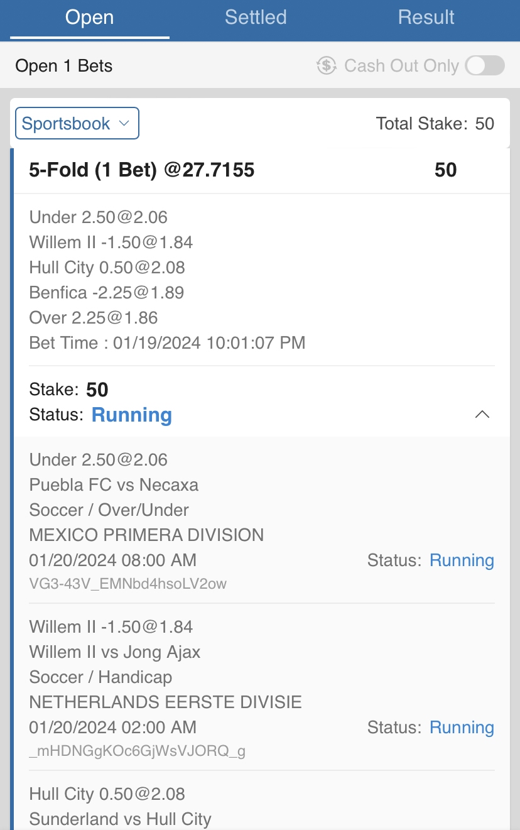Click the NETHERLANDS EERSTE DIVISIE league name
Screen dimensions: 520x830
point(165,702)
